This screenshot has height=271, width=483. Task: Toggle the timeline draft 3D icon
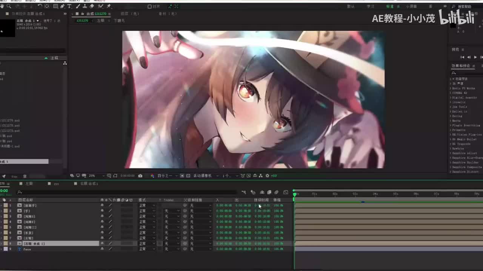pos(253,192)
